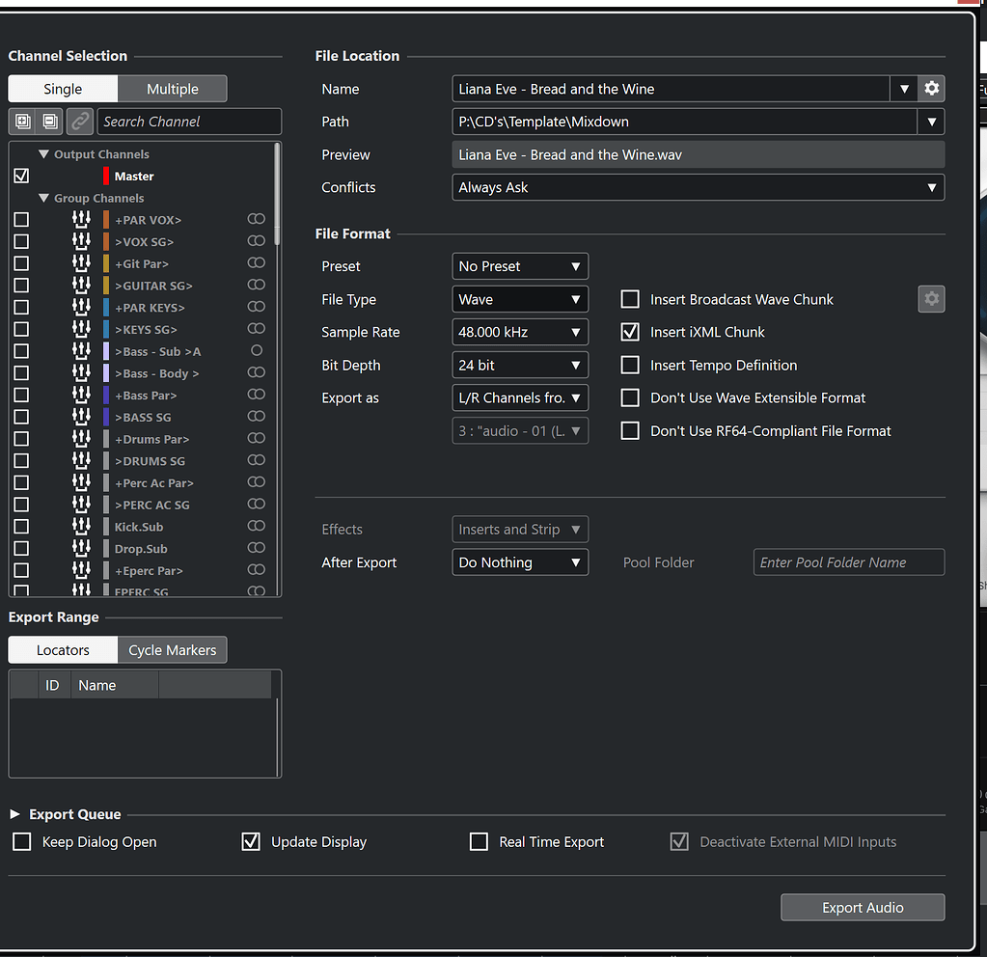Switch to Multiple channel selection
Screen dimensions: 987x957
[x=172, y=88]
